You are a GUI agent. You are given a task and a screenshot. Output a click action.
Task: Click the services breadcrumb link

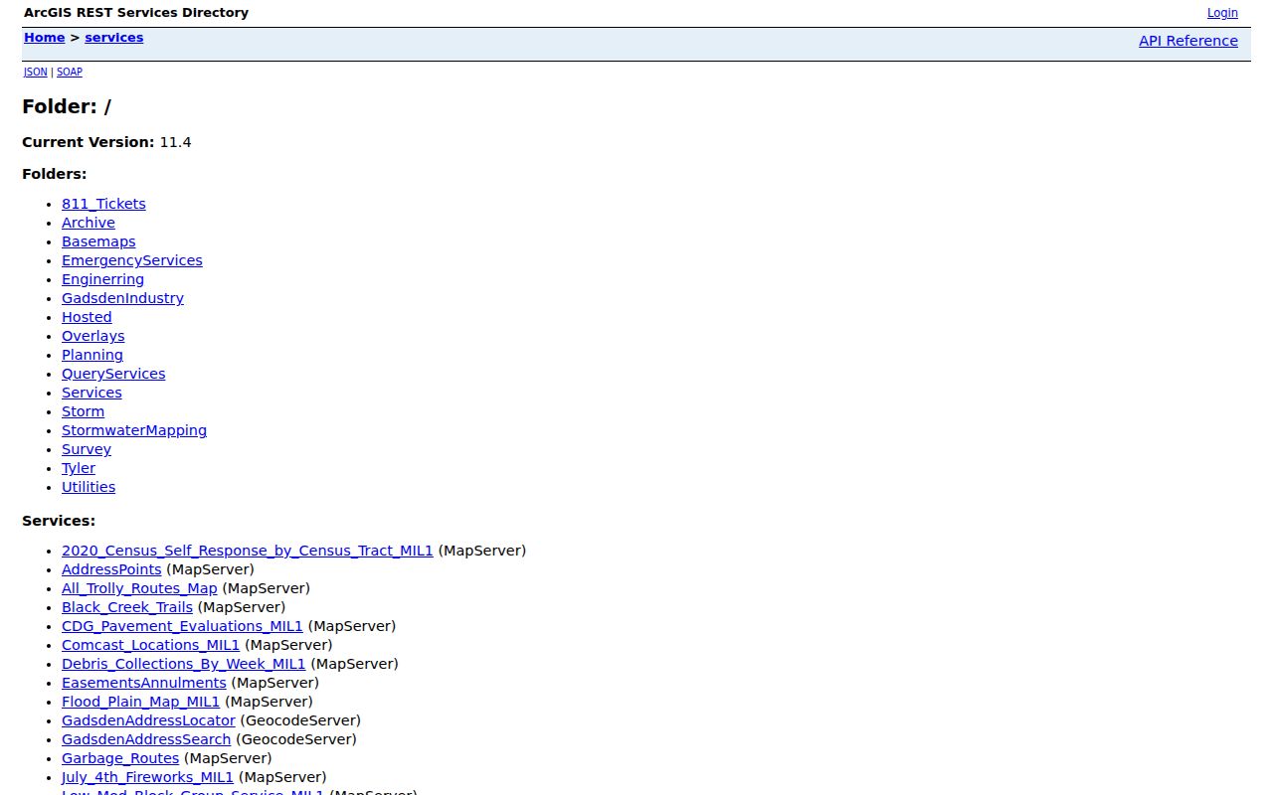tap(113, 38)
